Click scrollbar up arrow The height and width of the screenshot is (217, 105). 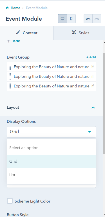[104, 42]
